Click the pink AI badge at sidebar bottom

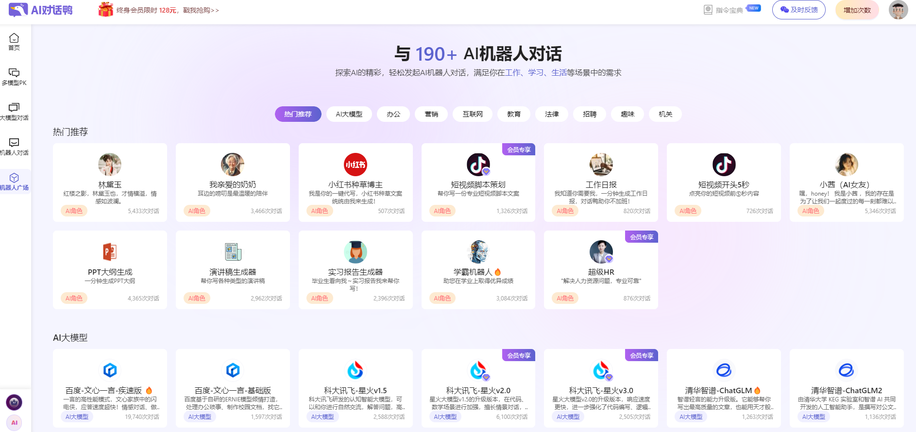coord(14,422)
